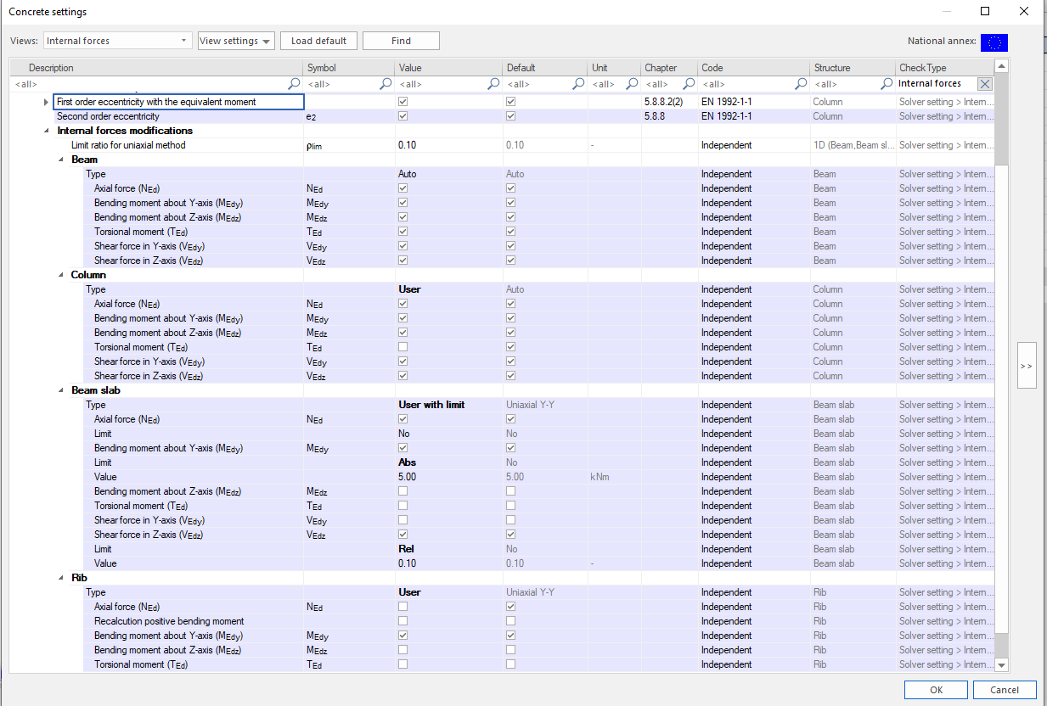Click the scrollbar down arrow
This screenshot has height=706, width=1047.
pos(1001,665)
